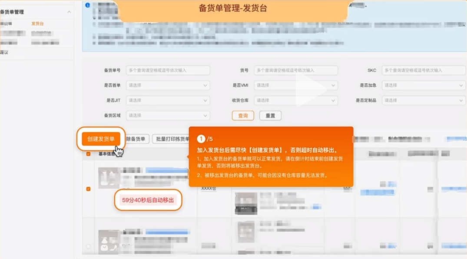Focus the 备货单号 input field
The height and width of the screenshot is (259, 467).
click(x=168, y=70)
